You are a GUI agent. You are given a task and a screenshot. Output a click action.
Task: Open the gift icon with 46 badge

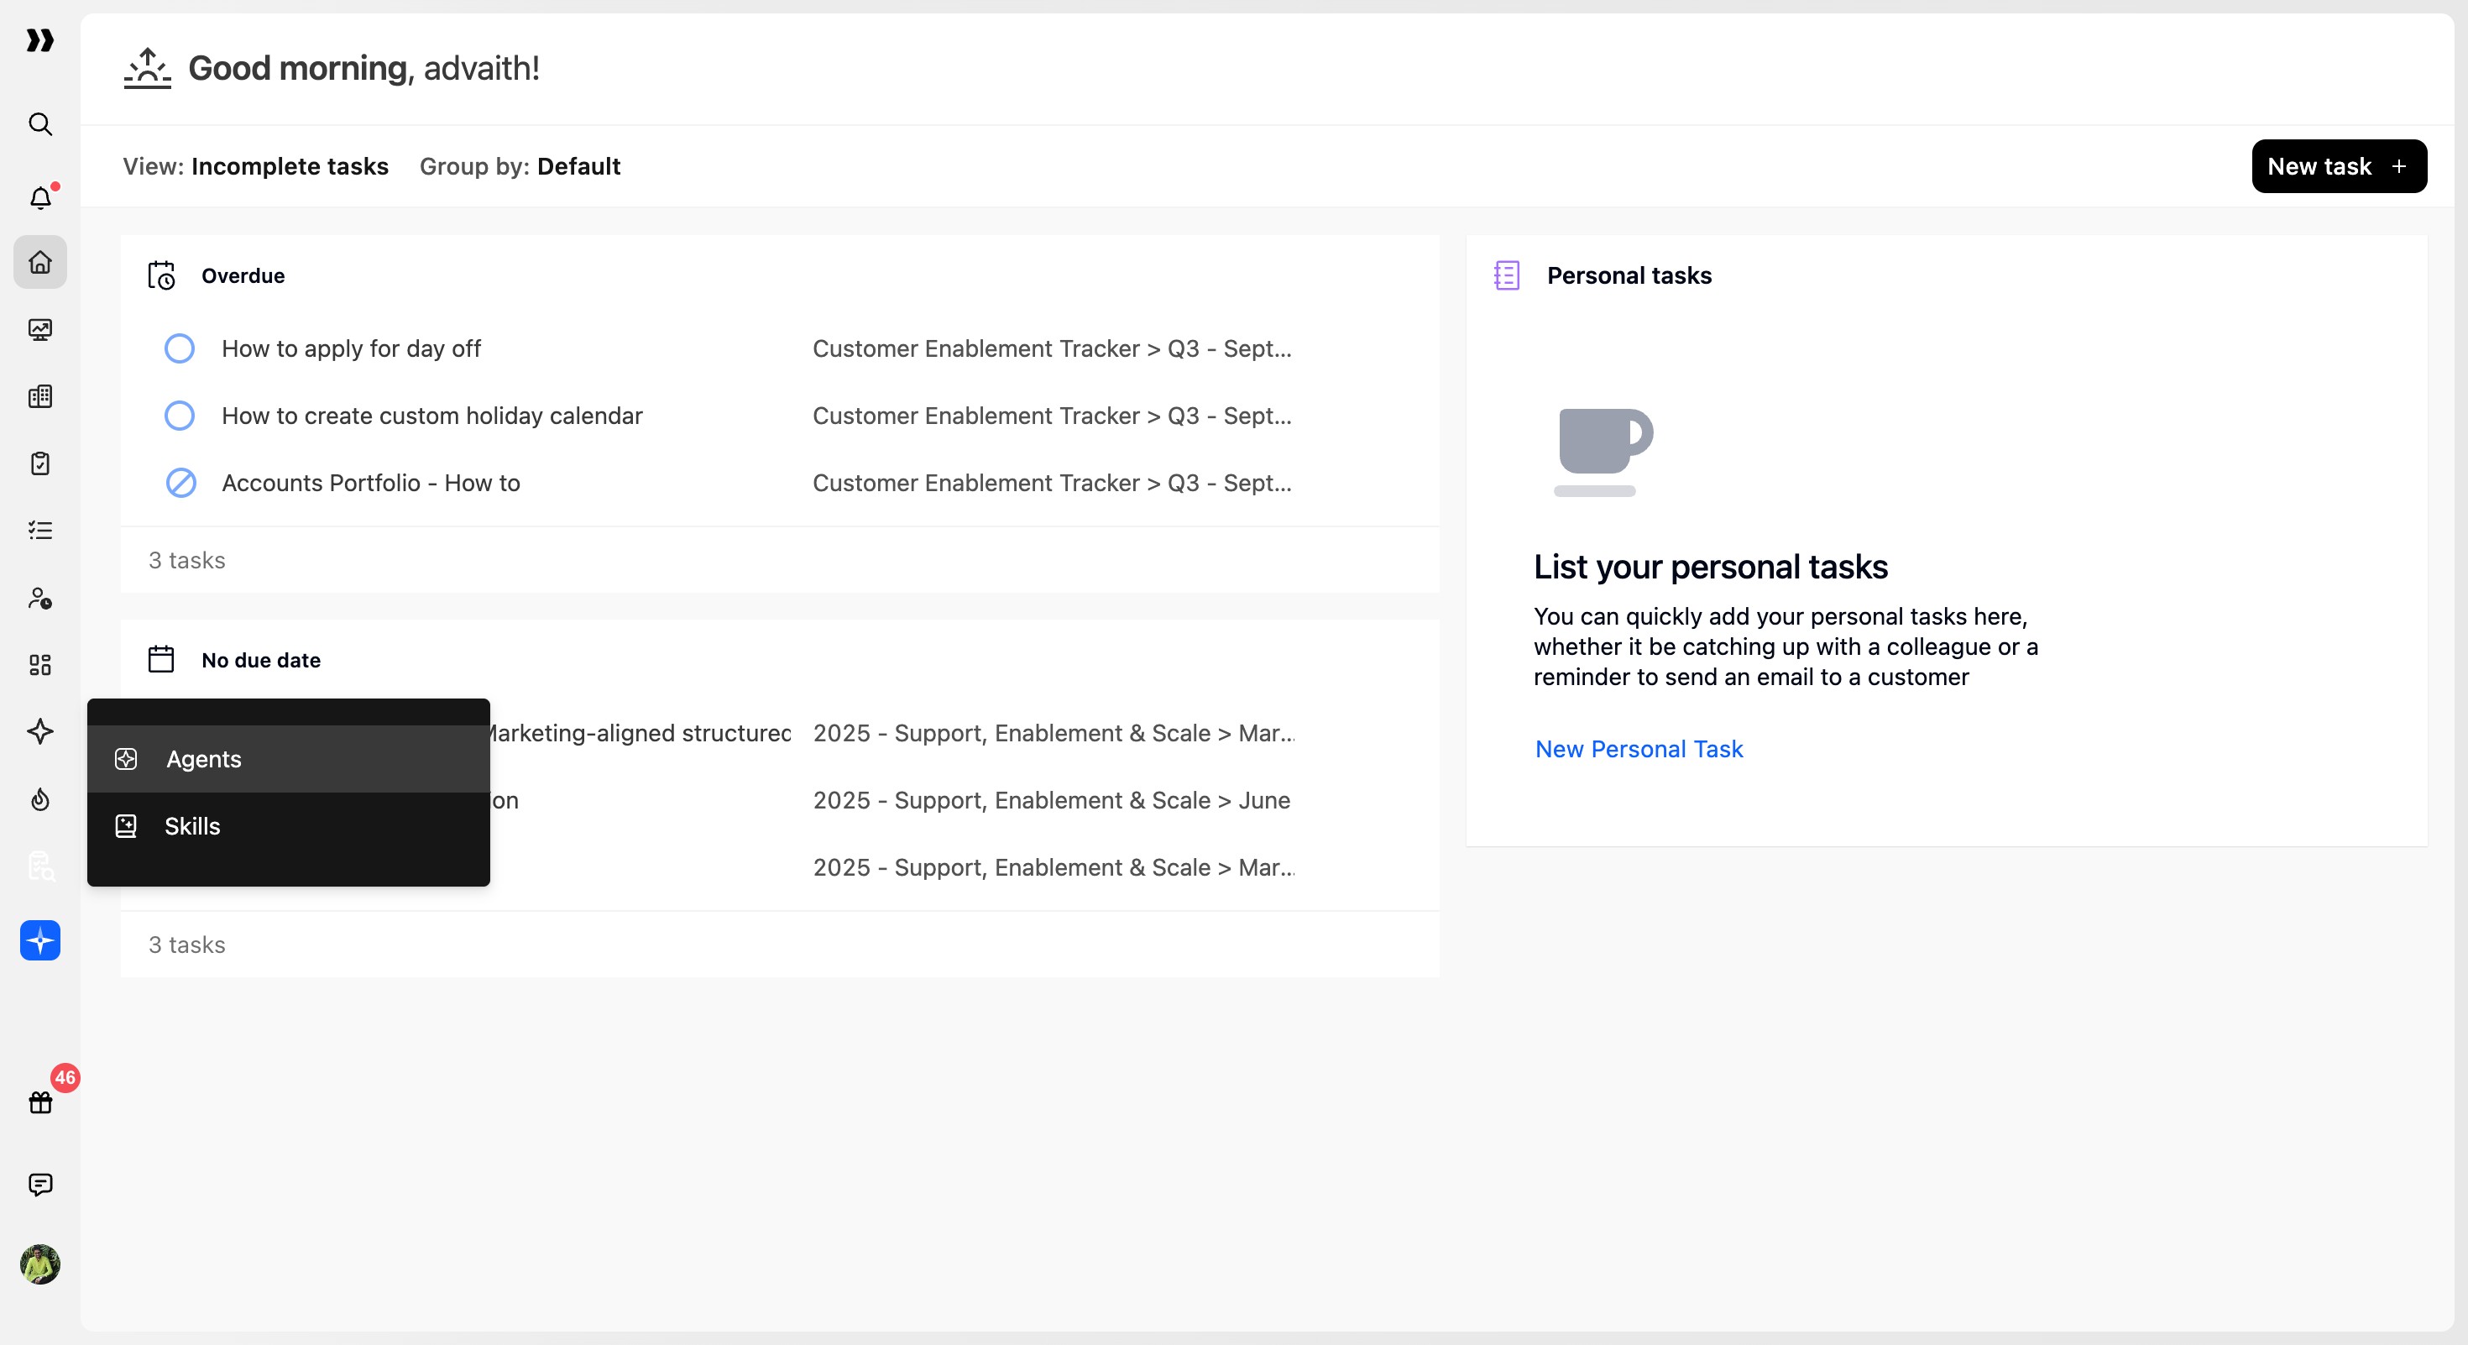pos(40,1102)
